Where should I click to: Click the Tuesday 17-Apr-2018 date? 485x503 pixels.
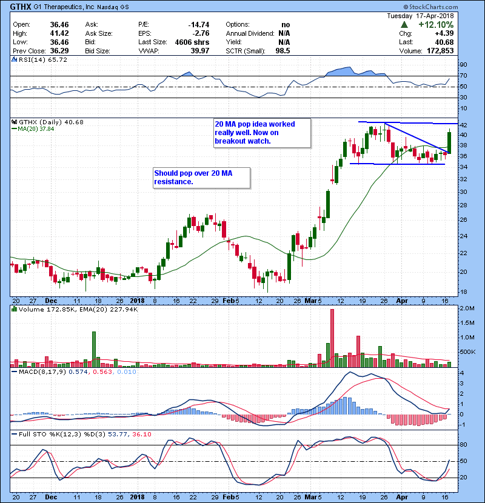click(420, 16)
